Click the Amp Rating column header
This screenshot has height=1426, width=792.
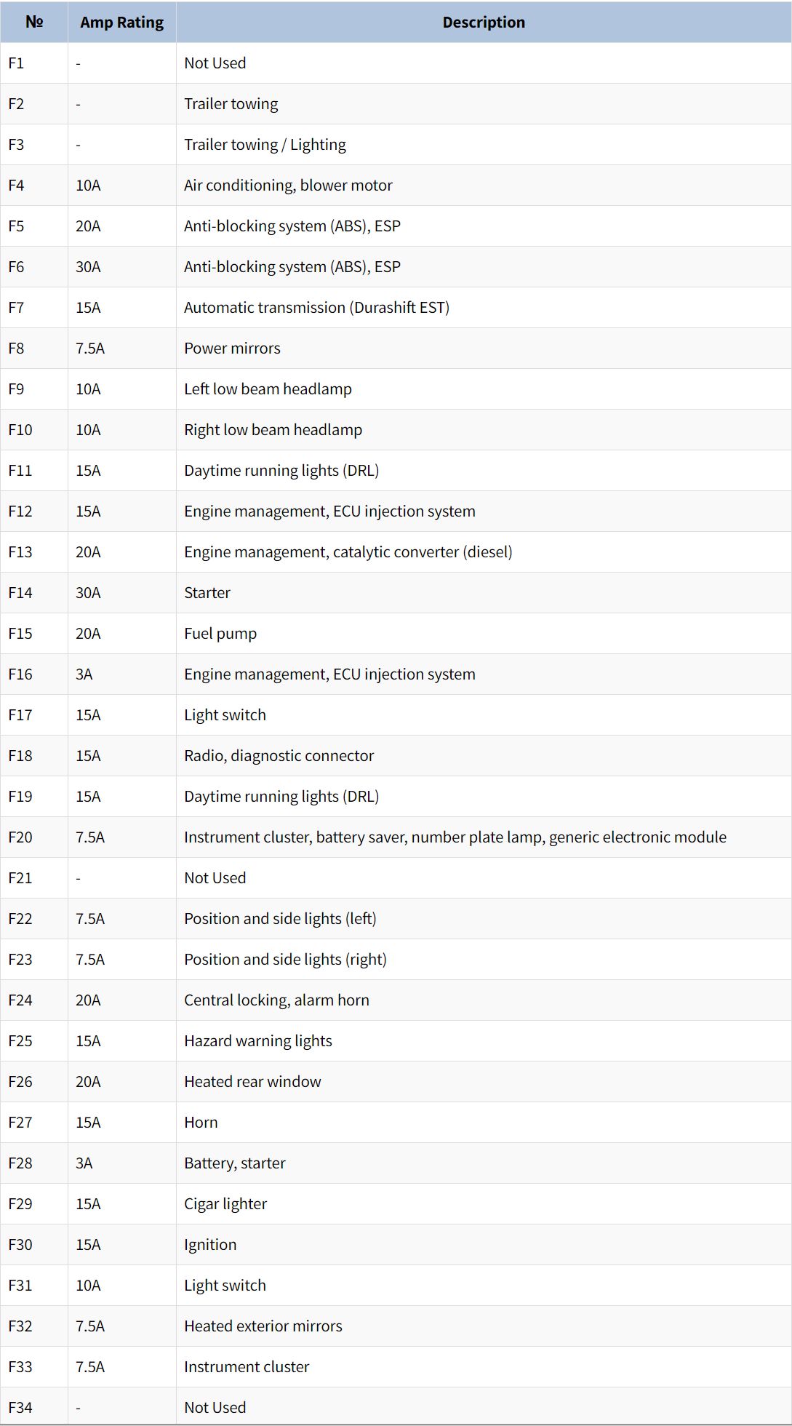pyautogui.click(x=121, y=22)
